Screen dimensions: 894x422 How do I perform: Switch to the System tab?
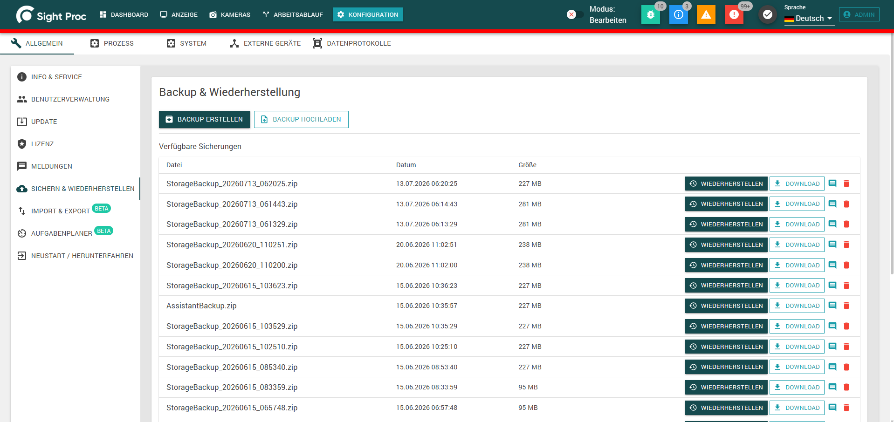pos(186,43)
